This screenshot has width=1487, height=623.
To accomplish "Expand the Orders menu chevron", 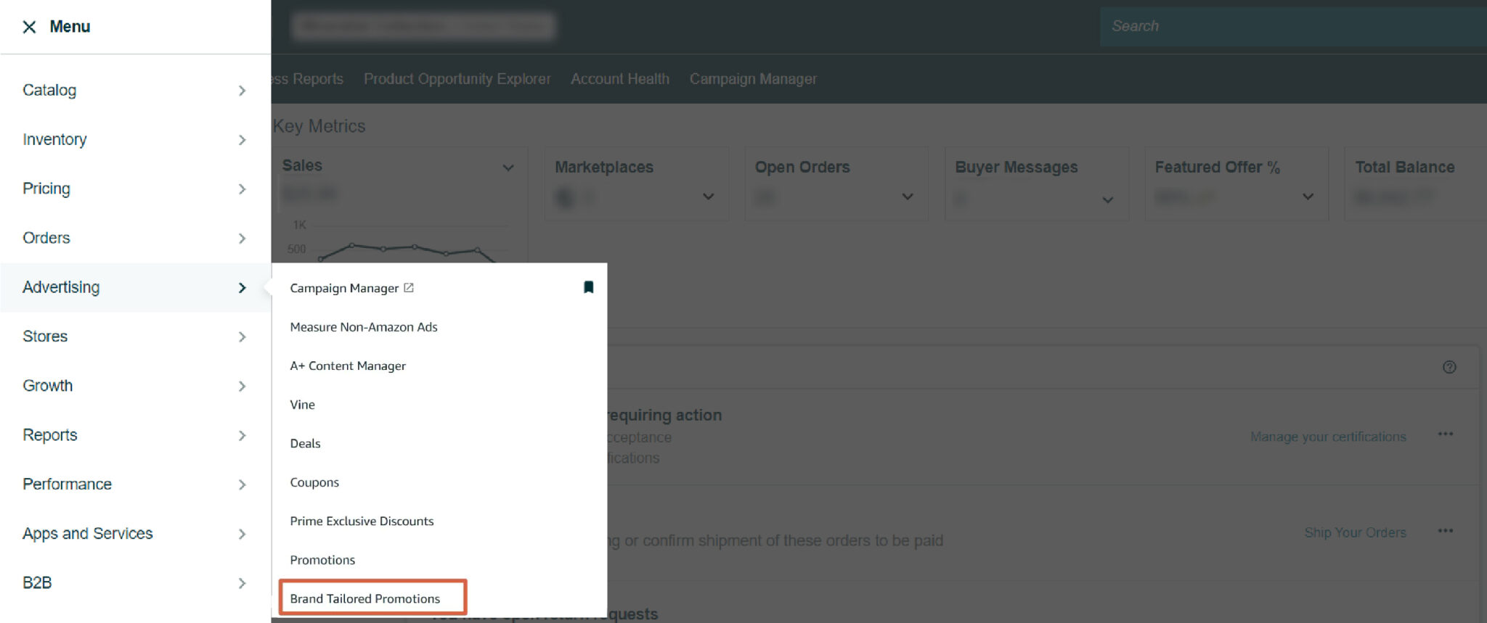I will (242, 239).
